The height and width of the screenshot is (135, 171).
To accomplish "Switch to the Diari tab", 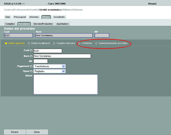I will [x=8, y=17].
